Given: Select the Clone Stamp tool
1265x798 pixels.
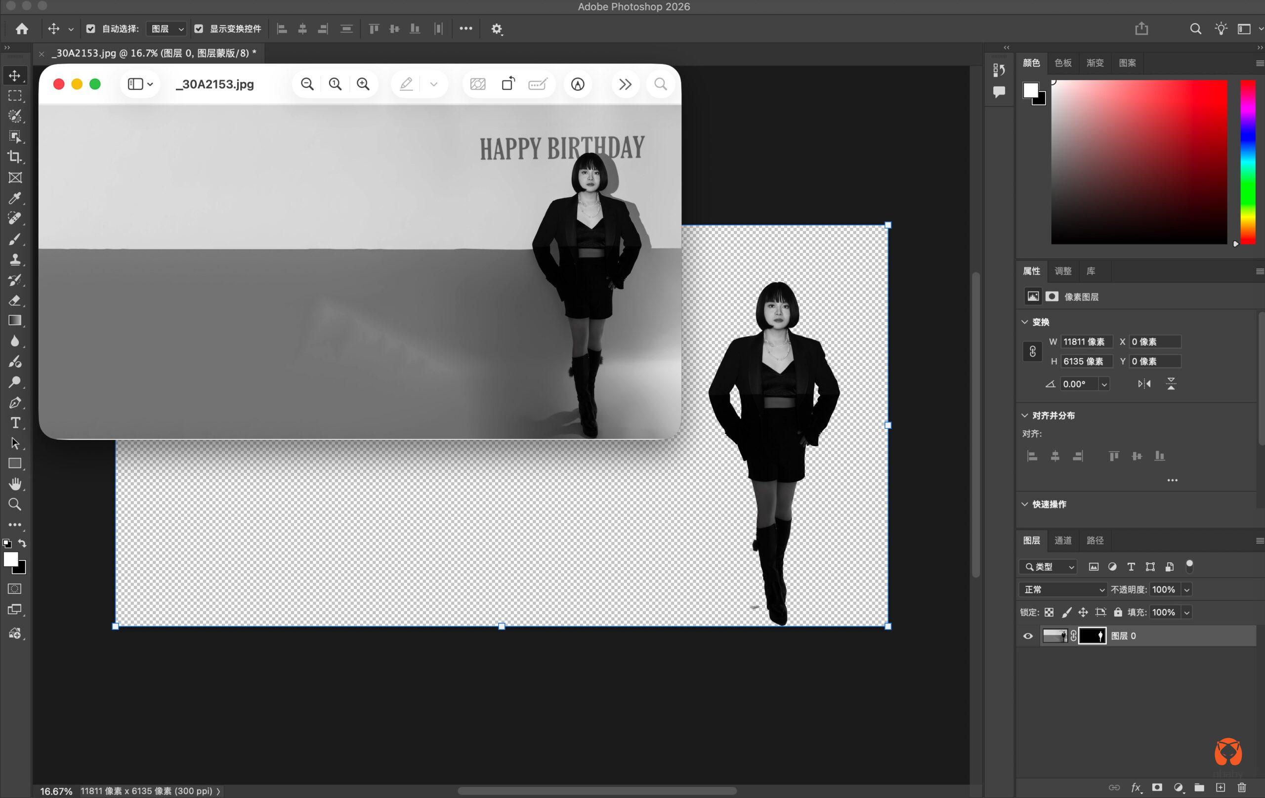Looking at the screenshot, I should [15, 259].
